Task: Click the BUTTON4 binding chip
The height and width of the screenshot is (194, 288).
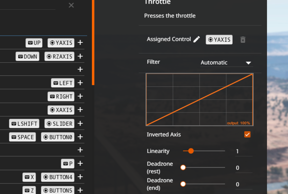Action: (58, 177)
